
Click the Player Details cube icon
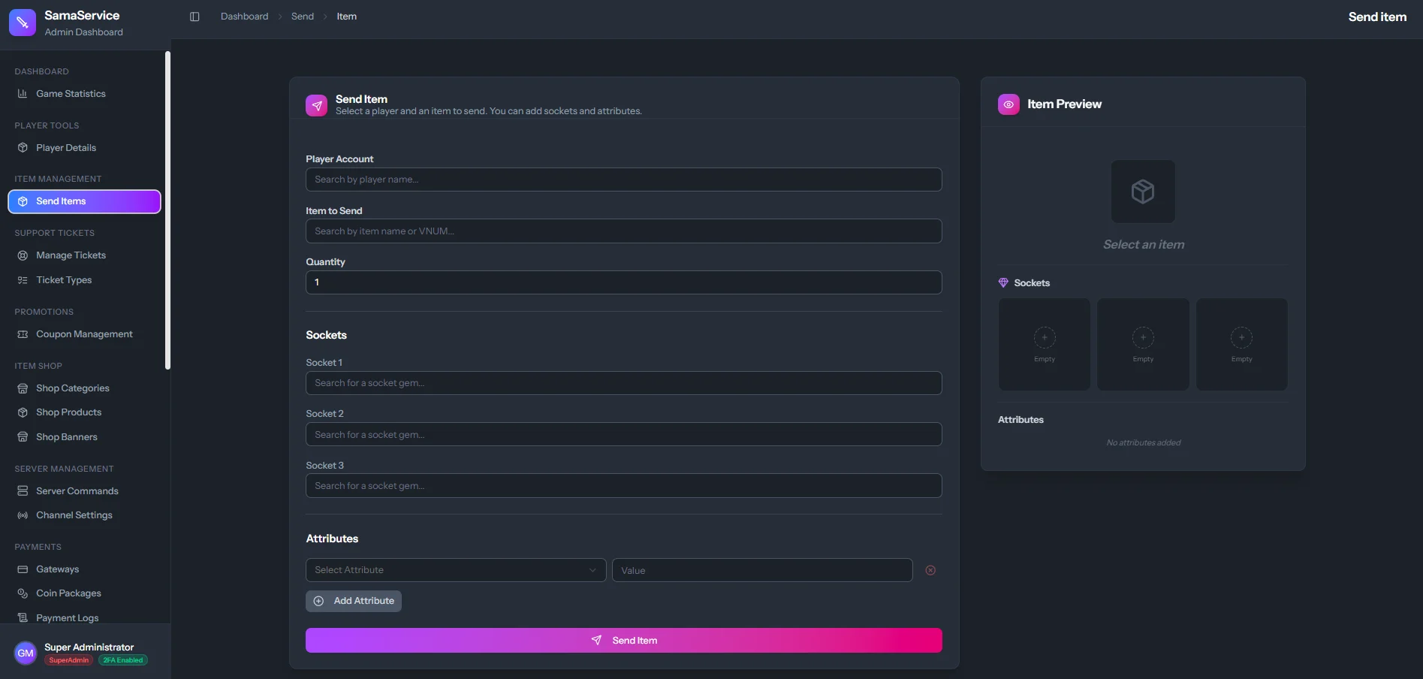(23, 148)
